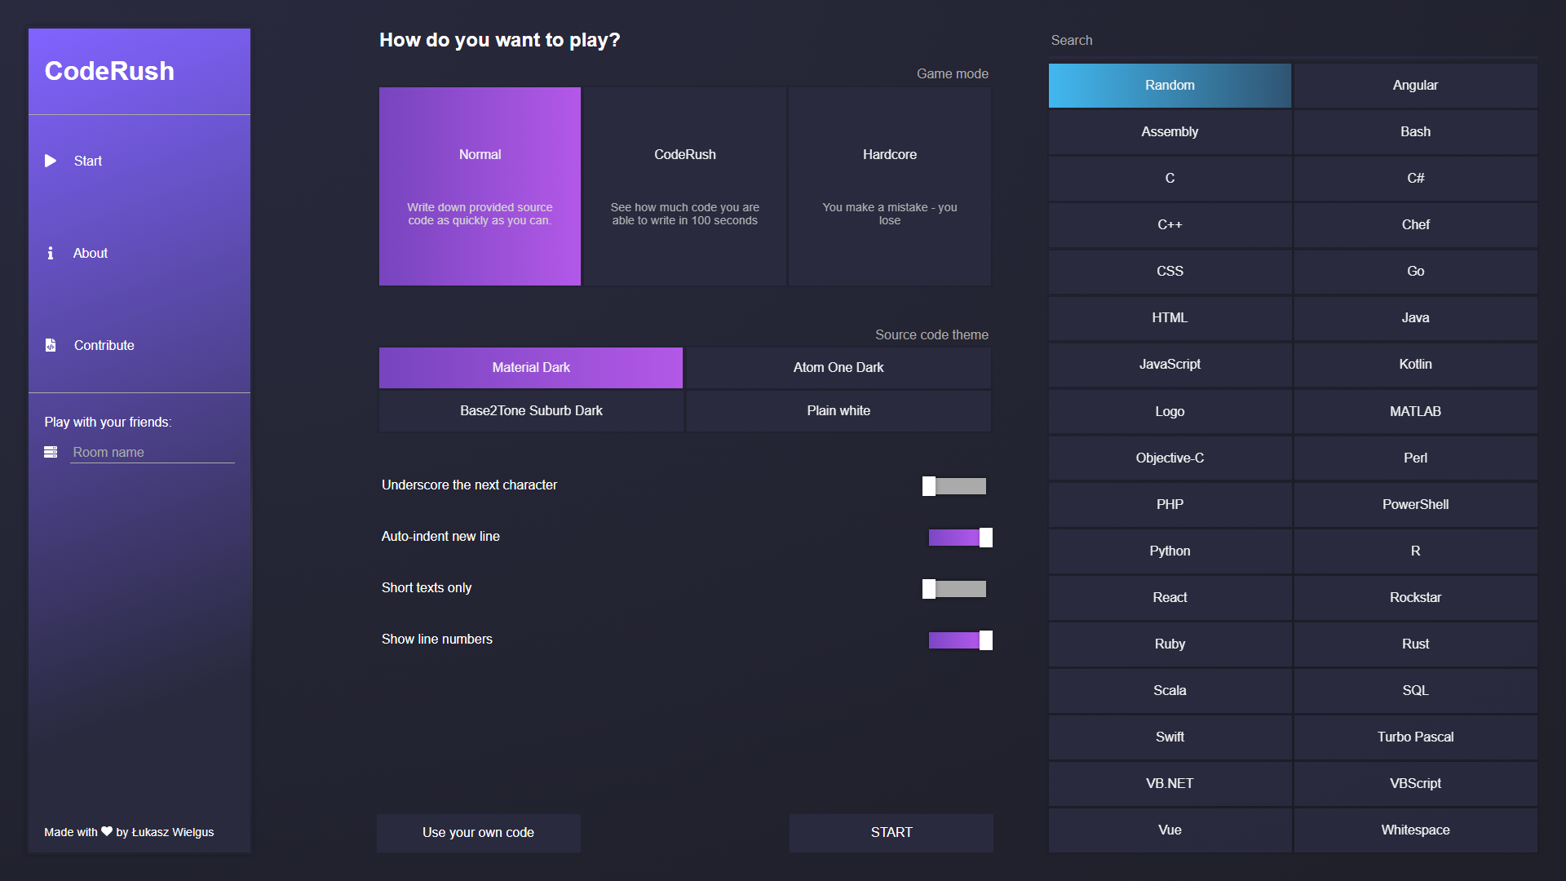Toggle the Show line numbers switch
This screenshot has height=881, width=1566.
pyautogui.click(x=959, y=640)
